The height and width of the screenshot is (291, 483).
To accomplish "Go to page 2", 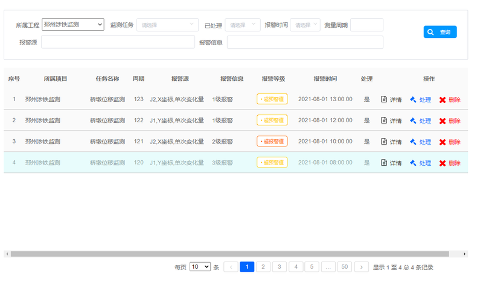I will 263,267.
